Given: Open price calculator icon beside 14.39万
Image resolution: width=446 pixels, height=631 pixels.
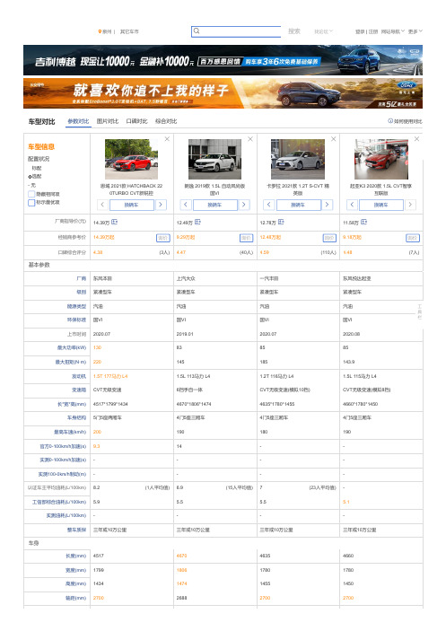Looking at the screenshot, I should tap(115, 222).
